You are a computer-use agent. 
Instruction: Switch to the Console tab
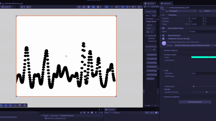click(x=111, y=110)
